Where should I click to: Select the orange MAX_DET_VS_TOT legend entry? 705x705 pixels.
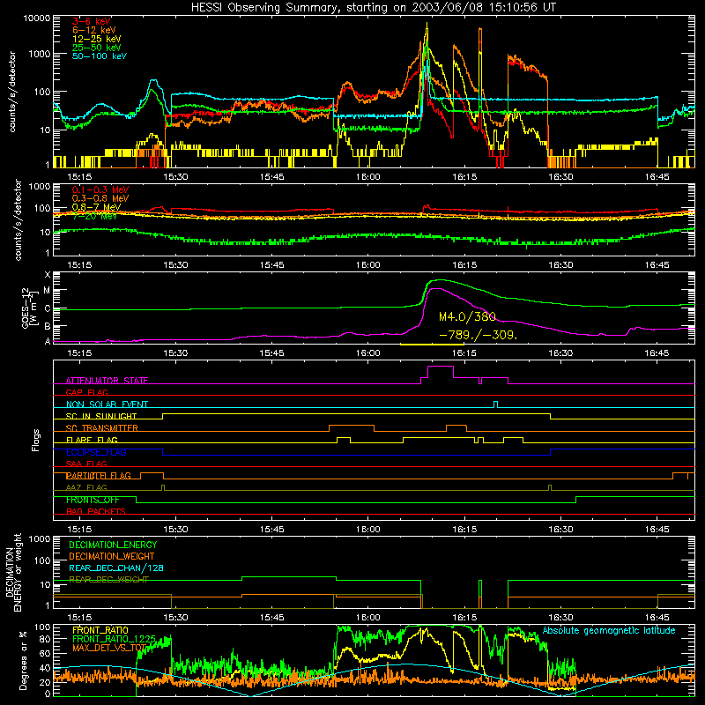[109, 648]
